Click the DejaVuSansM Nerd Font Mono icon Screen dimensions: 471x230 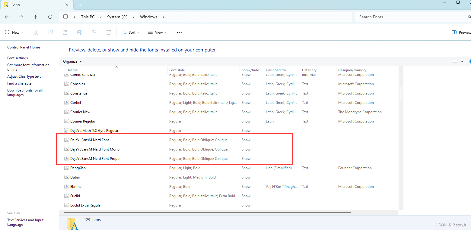point(67,149)
